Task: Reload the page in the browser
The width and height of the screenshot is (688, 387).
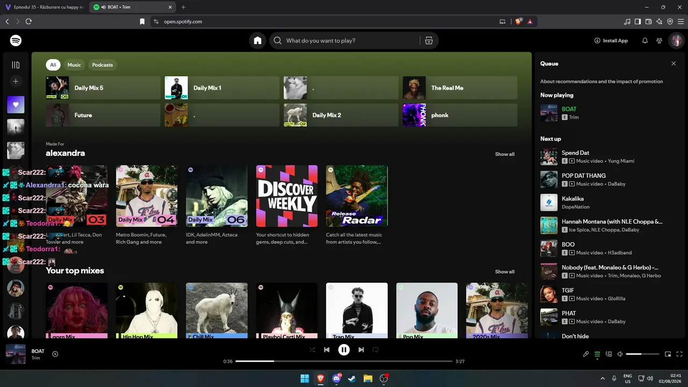Action: [28, 21]
